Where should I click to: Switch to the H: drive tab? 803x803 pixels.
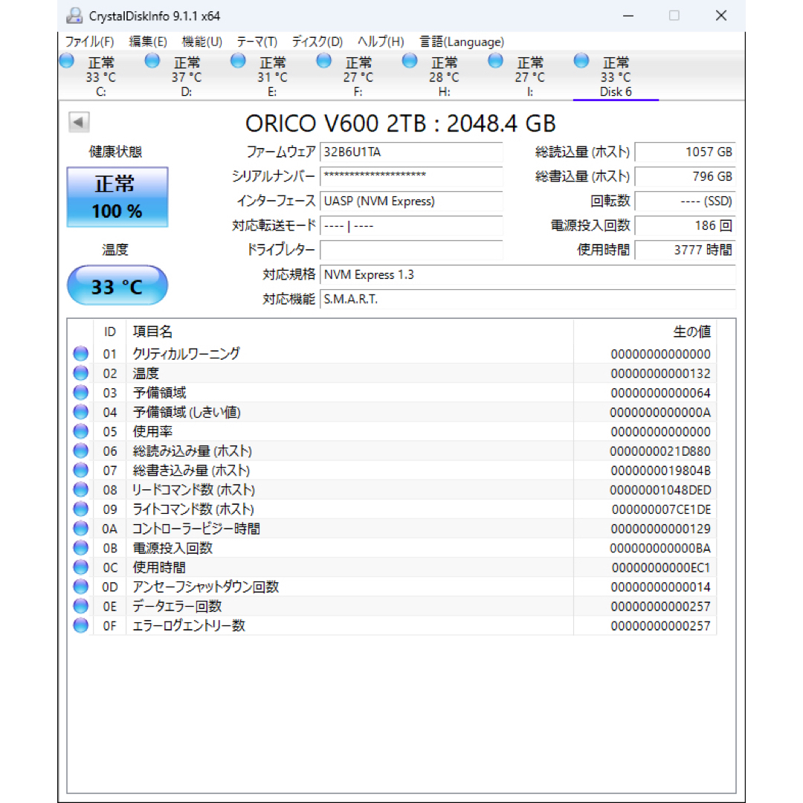tap(444, 77)
